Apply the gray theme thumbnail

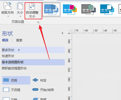point(88,10)
